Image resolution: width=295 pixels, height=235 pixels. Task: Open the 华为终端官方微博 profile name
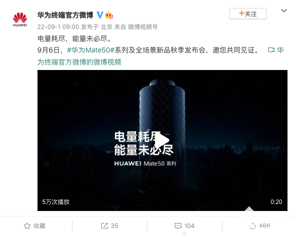65,15
